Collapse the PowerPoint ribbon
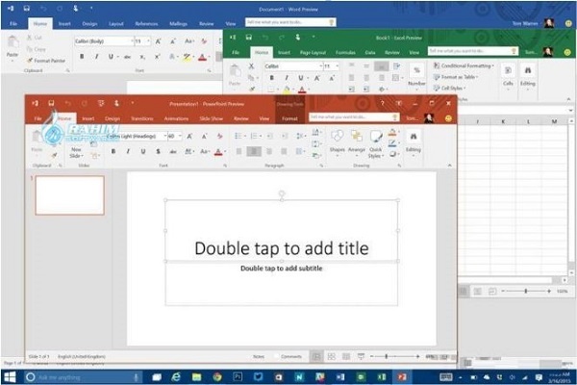577x385 pixels. [449, 166]
